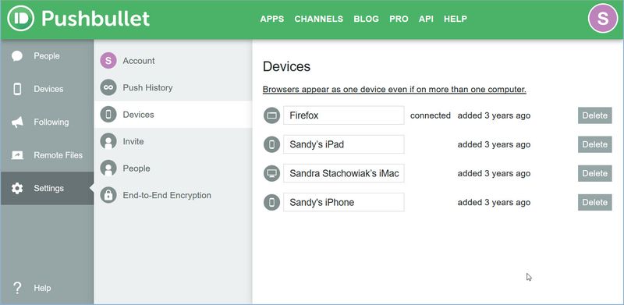The image size is (624, 305).
Task: Click the Invite person icon
Action: (x=108, y=141)
